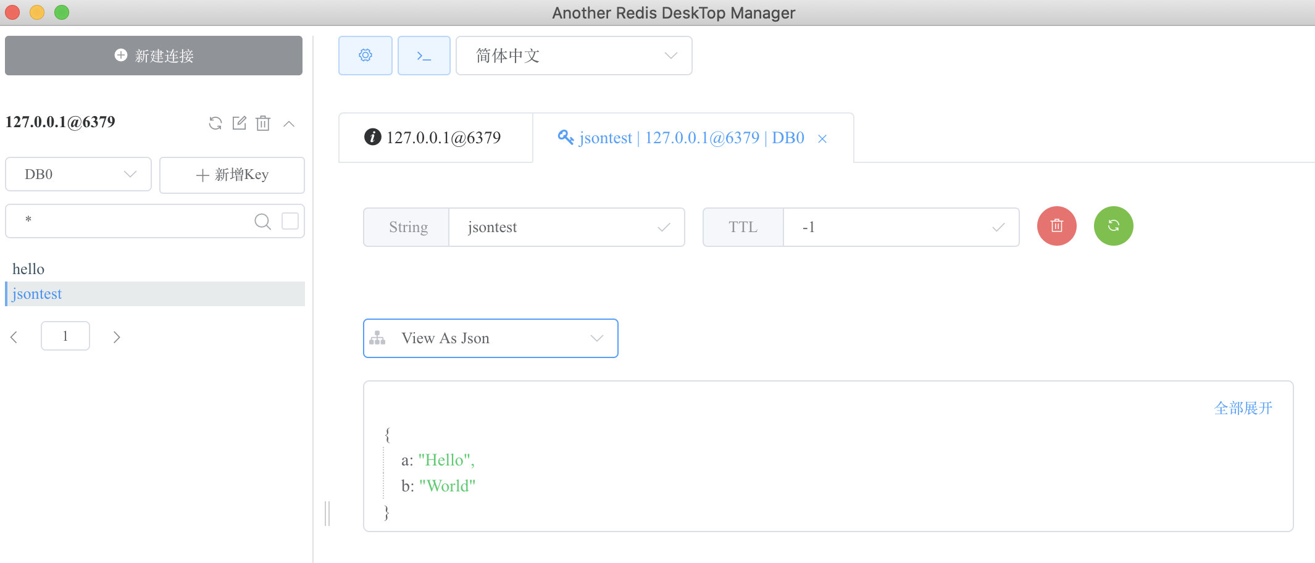The image size is (1315, 563).
Task: Click the sidebar resize handle
Action: pyautogui.click(x=327, y=514)
